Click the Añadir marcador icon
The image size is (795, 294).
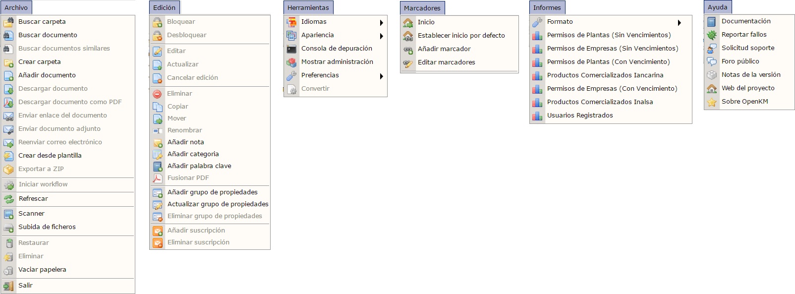[x=408, y=49]
